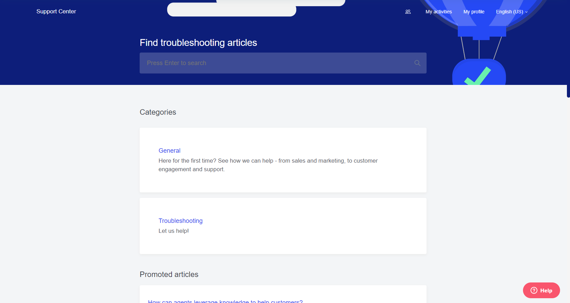Viewport: 570px width, 303px height.
Task: Click the Promoted articles heading
Action: tap(169, 275)
